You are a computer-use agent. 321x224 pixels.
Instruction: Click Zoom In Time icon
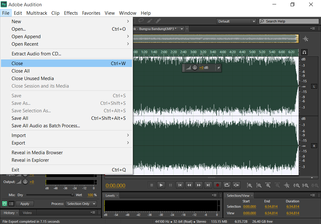(x=268, y=186)
